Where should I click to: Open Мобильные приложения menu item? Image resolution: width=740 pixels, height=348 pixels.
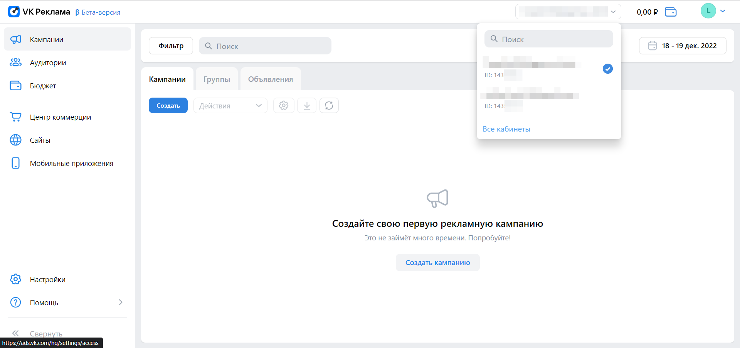coord(67,163)
